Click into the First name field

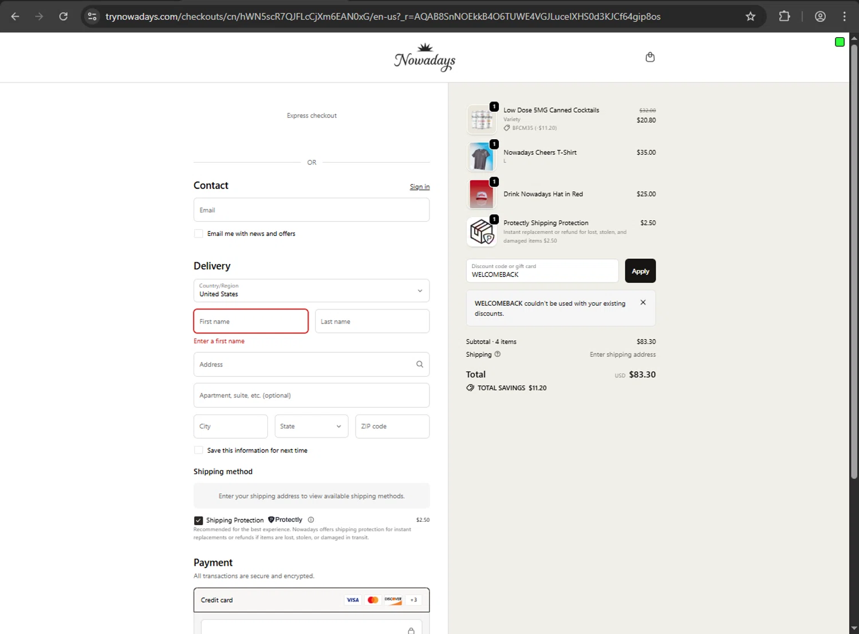click(251, 321)
